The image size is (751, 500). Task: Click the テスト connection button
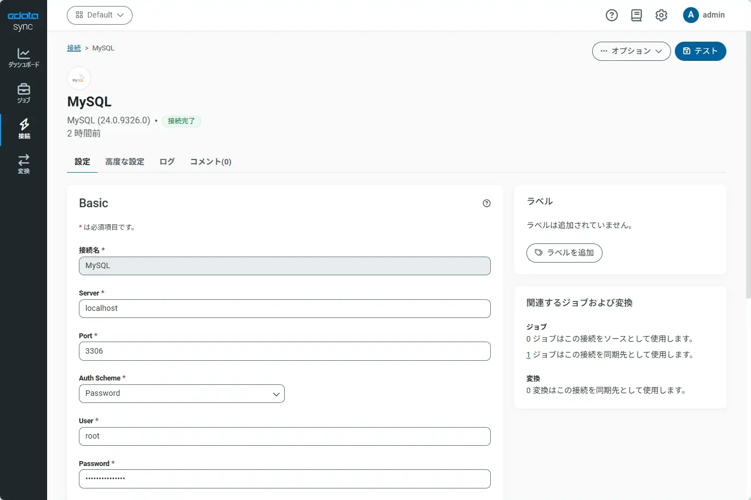click(x=701, y=51)
